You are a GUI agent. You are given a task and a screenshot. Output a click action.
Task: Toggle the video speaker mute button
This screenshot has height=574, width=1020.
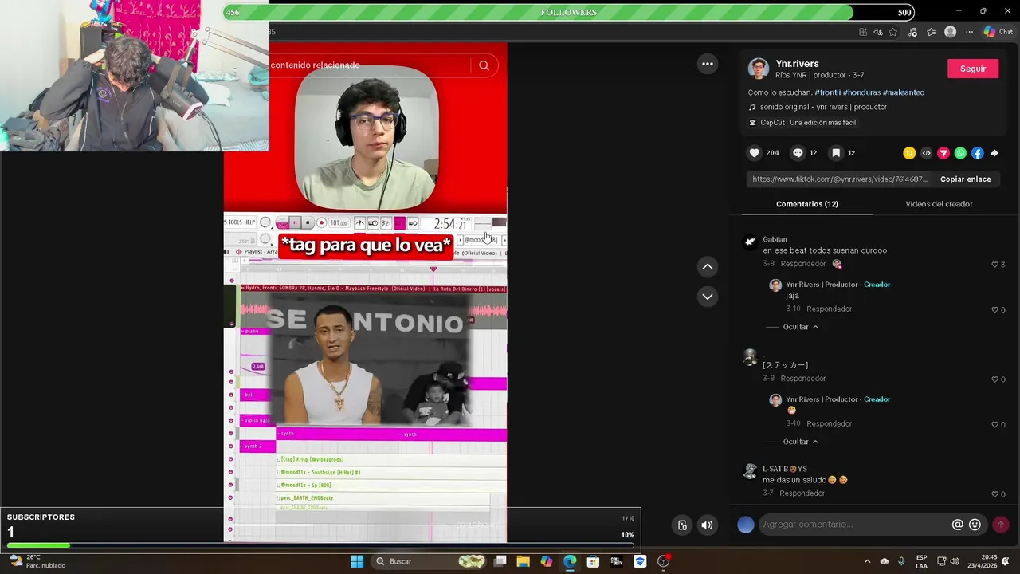pyautogui.click(x=707, y=525)
